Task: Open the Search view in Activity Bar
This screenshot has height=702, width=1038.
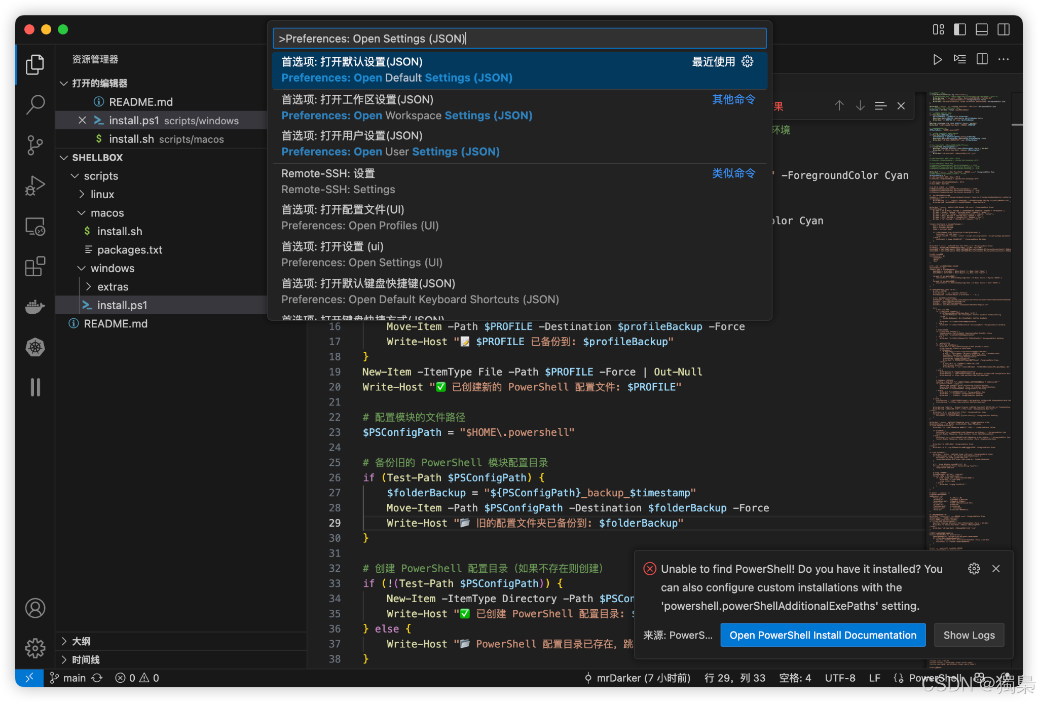Action: pyautogui.click(x=34, y=104)
